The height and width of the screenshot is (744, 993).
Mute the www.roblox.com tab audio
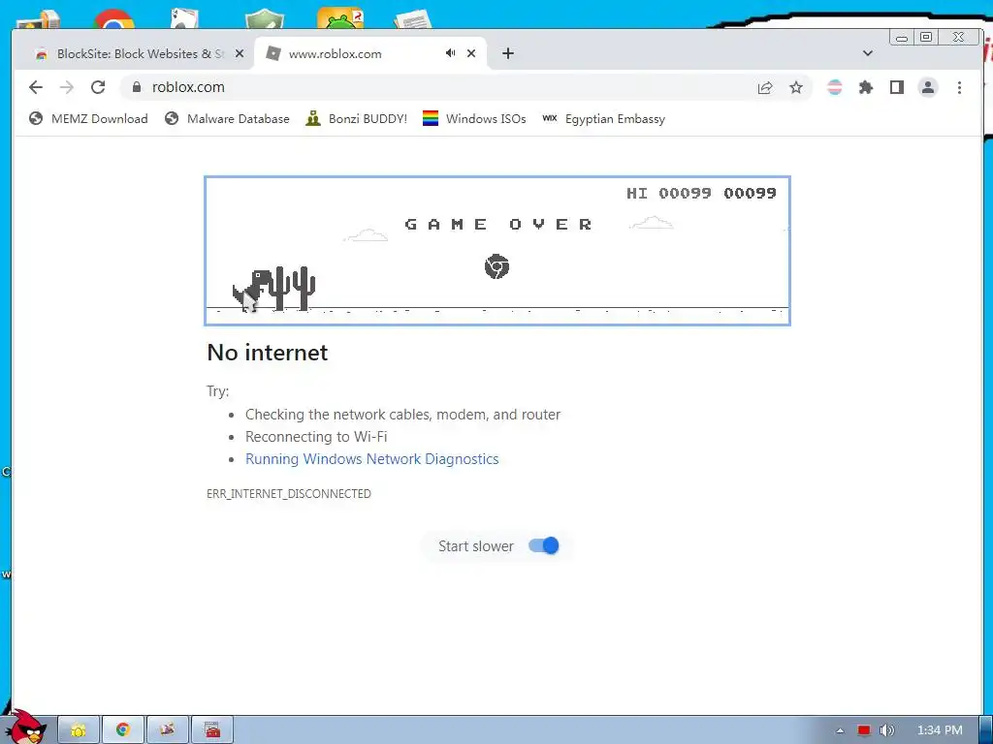pyautogui.click(x=450, y=53)
